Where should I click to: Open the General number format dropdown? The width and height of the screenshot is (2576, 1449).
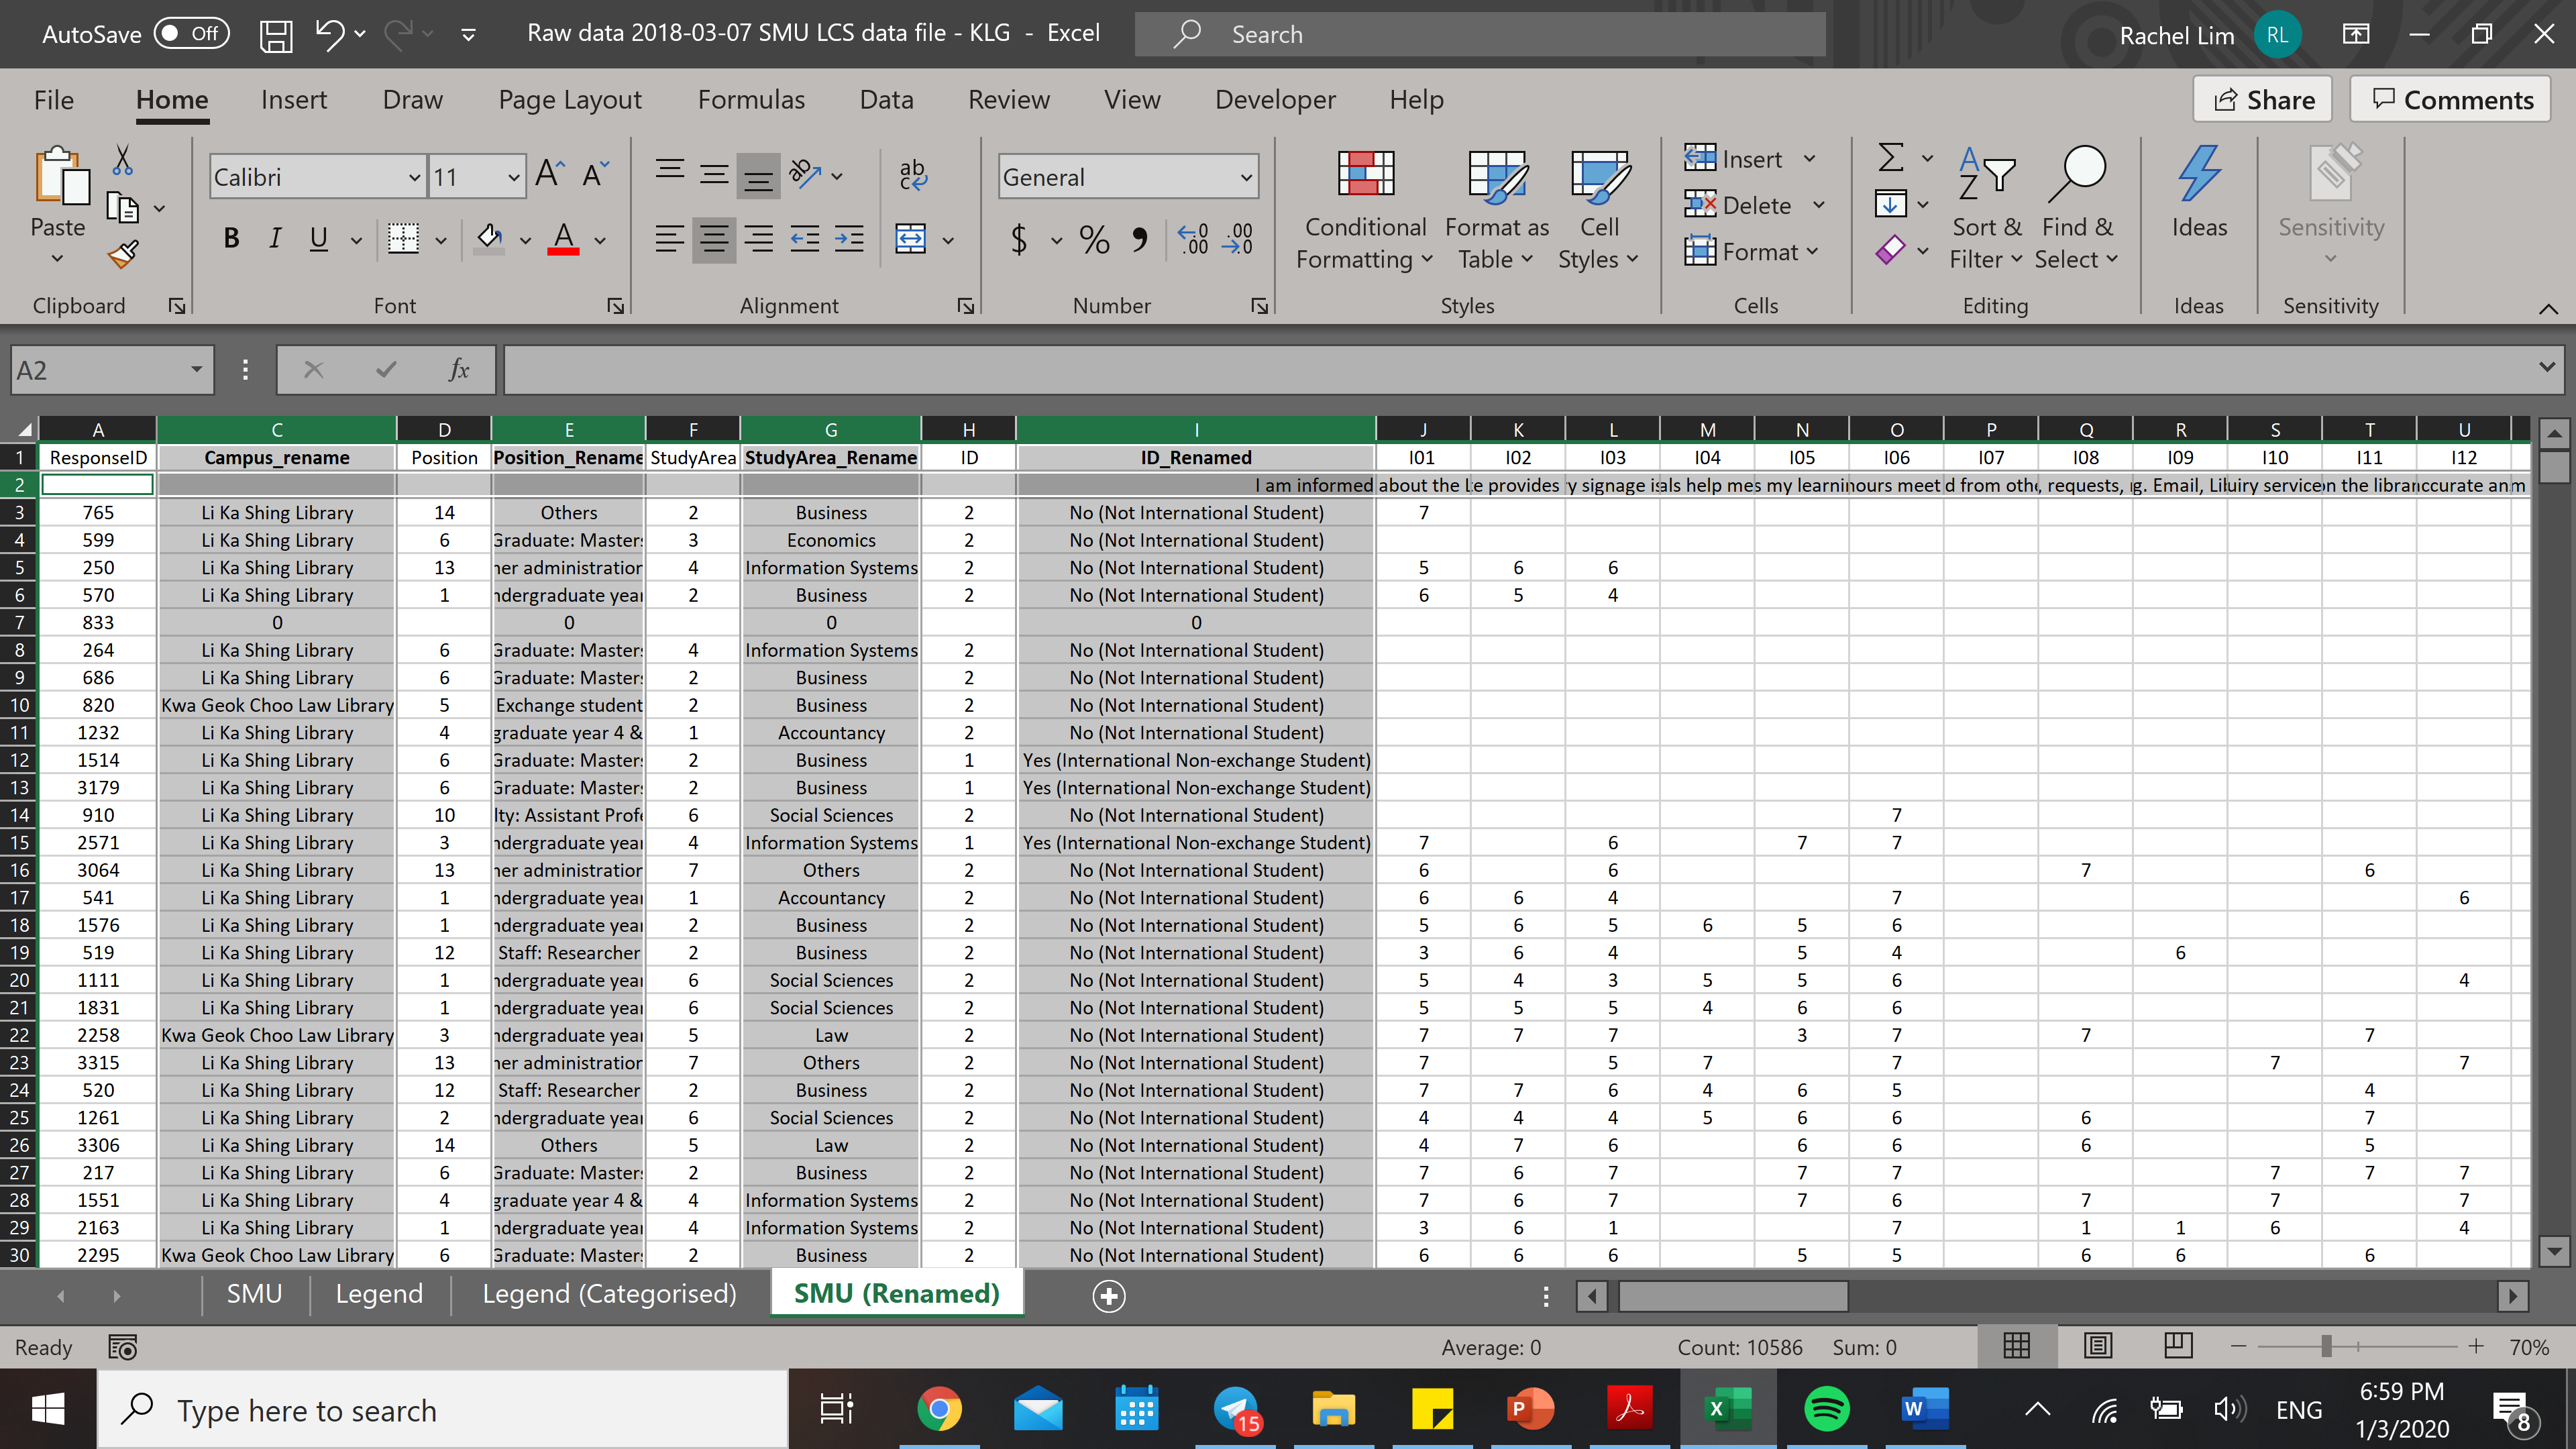point(1246,178)
